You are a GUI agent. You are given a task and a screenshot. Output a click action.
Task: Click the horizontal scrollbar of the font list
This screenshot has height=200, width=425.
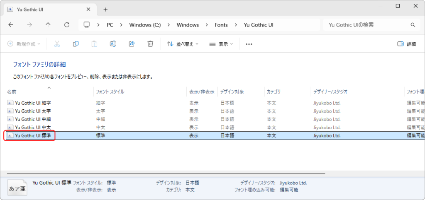(x=166, y=173)
